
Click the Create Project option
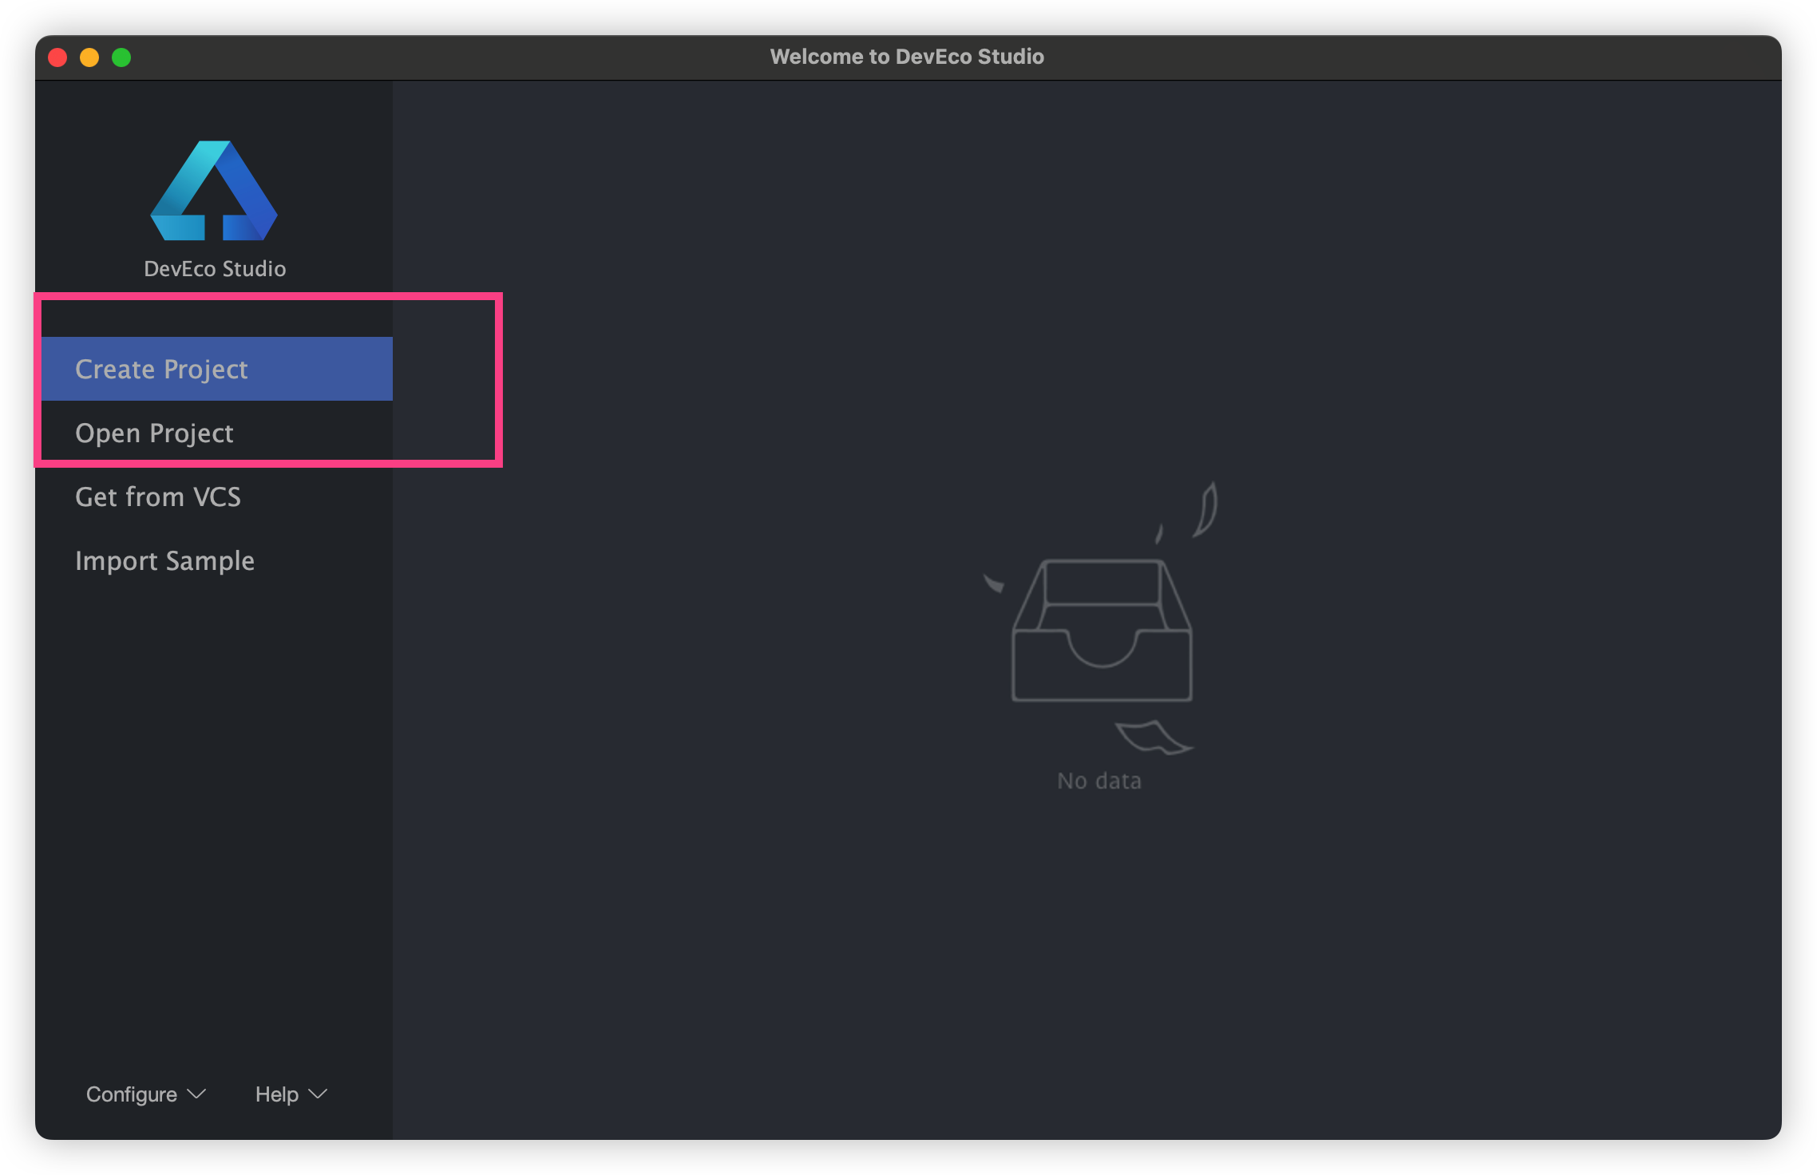[x=161, y=369]
